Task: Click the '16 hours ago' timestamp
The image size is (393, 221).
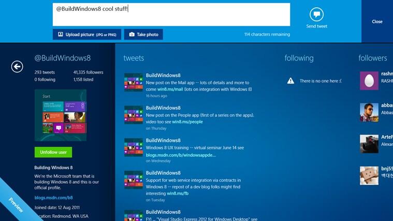Action: click(156, 96)
